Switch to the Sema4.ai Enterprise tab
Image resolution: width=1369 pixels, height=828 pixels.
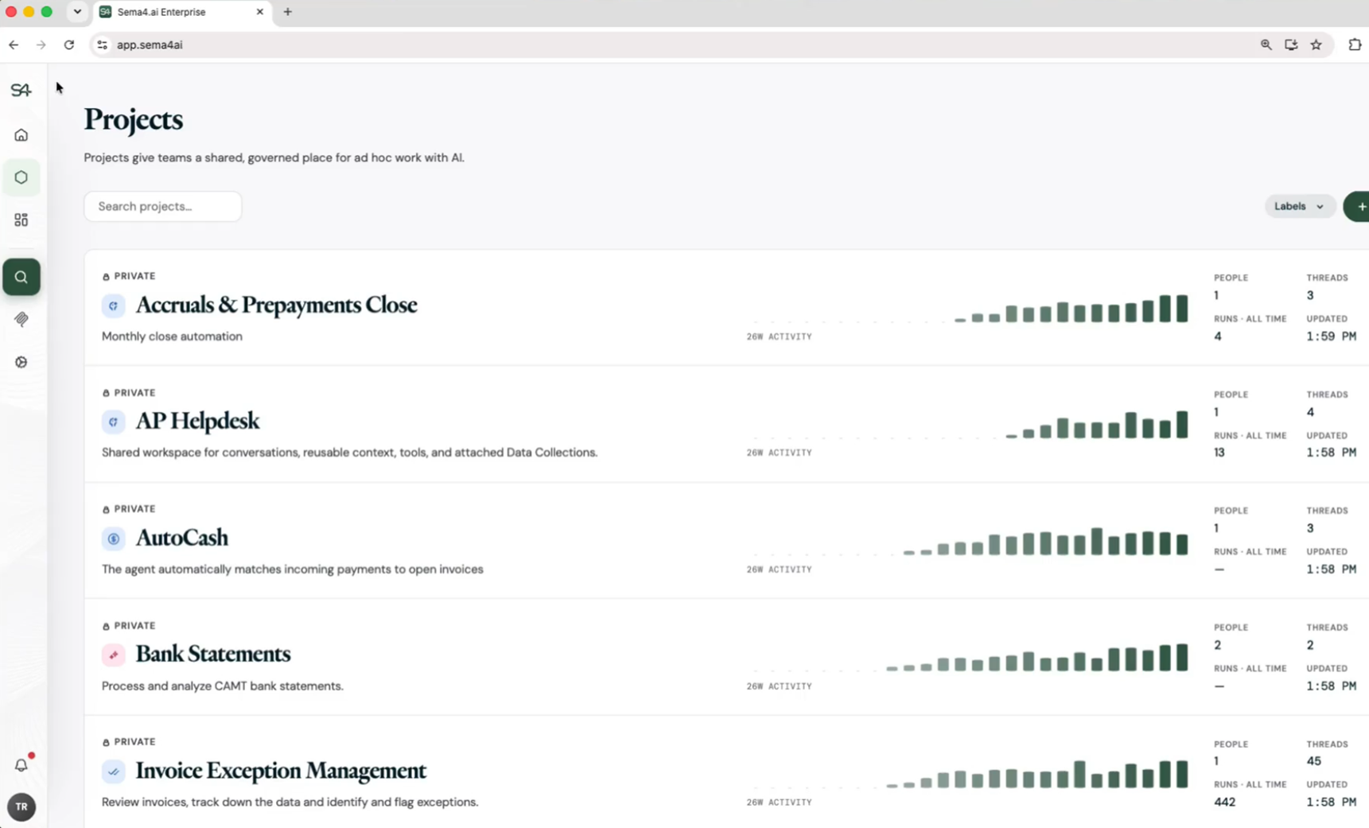click(182, 13)
